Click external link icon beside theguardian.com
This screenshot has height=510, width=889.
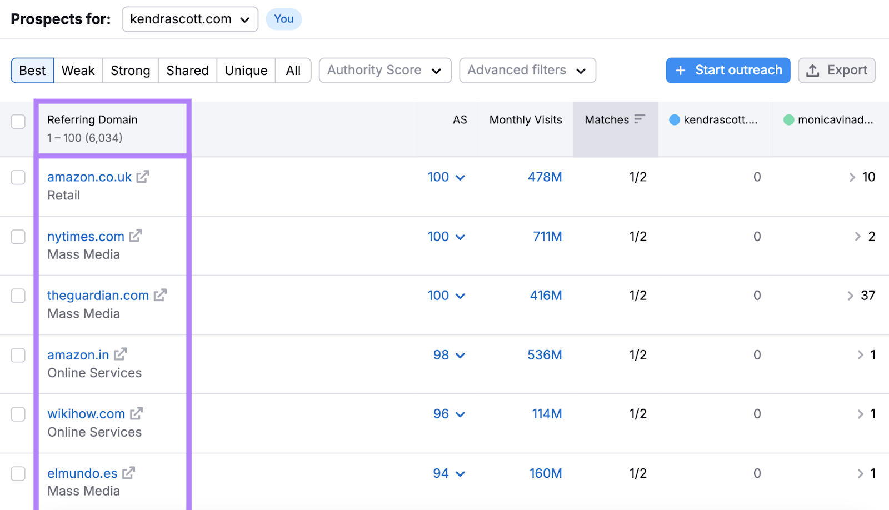[x=160, y=295]
